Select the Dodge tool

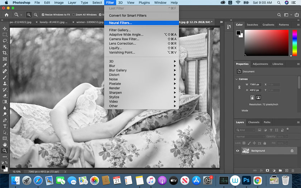click(x=5, y=114)
